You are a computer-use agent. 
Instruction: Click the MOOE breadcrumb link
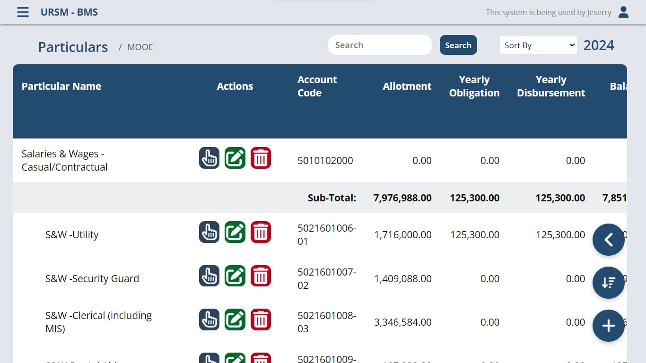pos(140,47)
